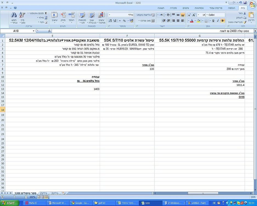Click the Office button orb
This screenshot has height=206, width=257.
click(x=253, y=5)
